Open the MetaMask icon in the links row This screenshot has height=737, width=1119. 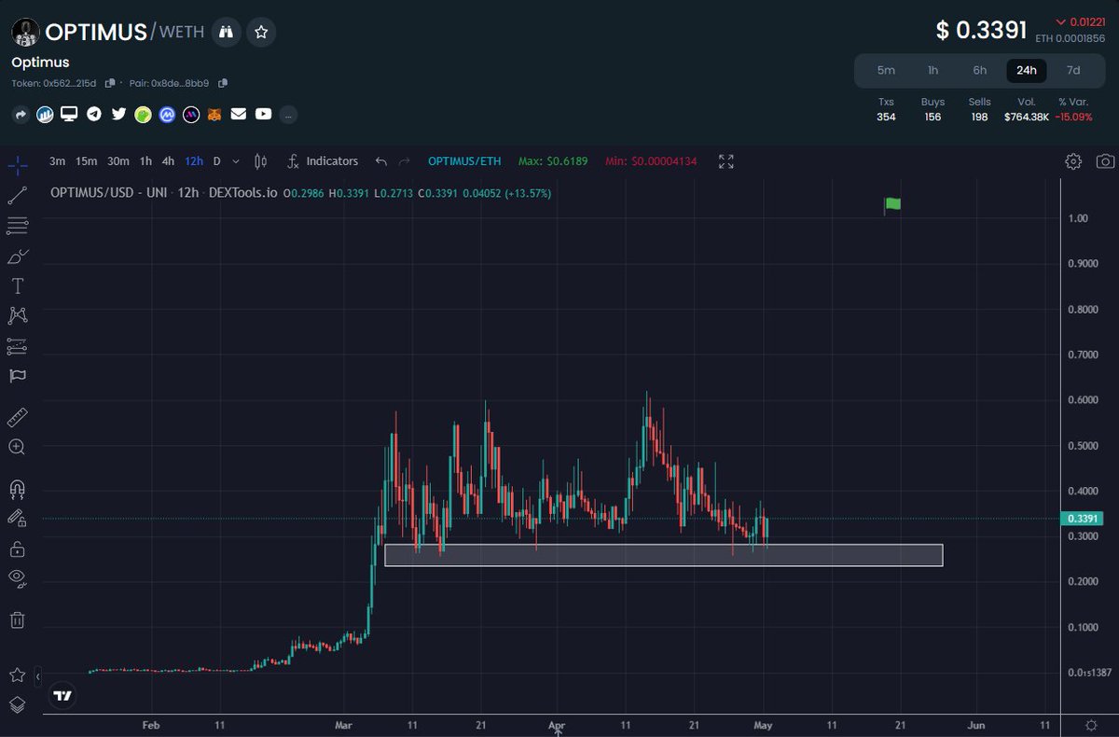[x=214, y=114]
